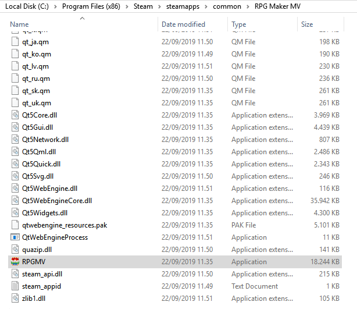The height and width of the screenshot is (309, 357).
Task: Click the qt_sk.qm file icon
Action: tap(15, 90)
